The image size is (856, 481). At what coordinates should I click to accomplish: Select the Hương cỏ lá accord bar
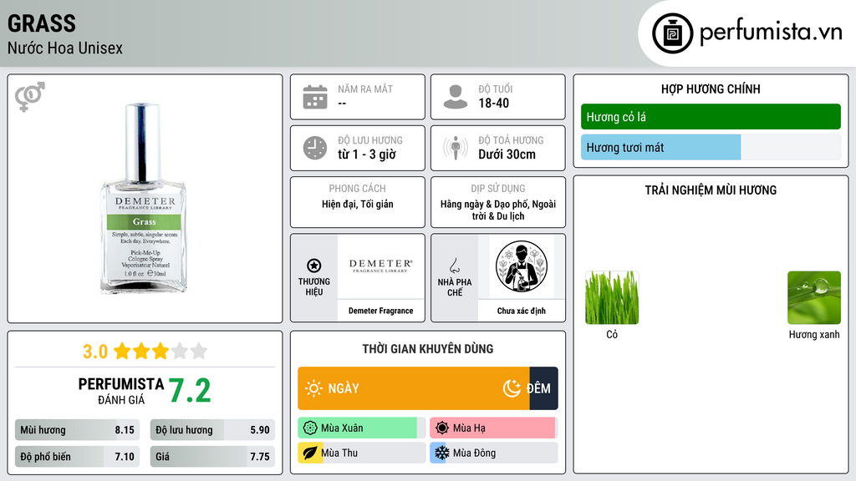[x=711, y=117]
